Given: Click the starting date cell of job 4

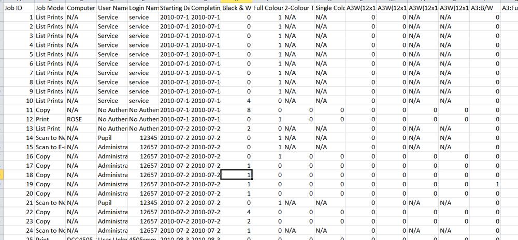Looking at the screenshot, I should click(x=174, y=45).
